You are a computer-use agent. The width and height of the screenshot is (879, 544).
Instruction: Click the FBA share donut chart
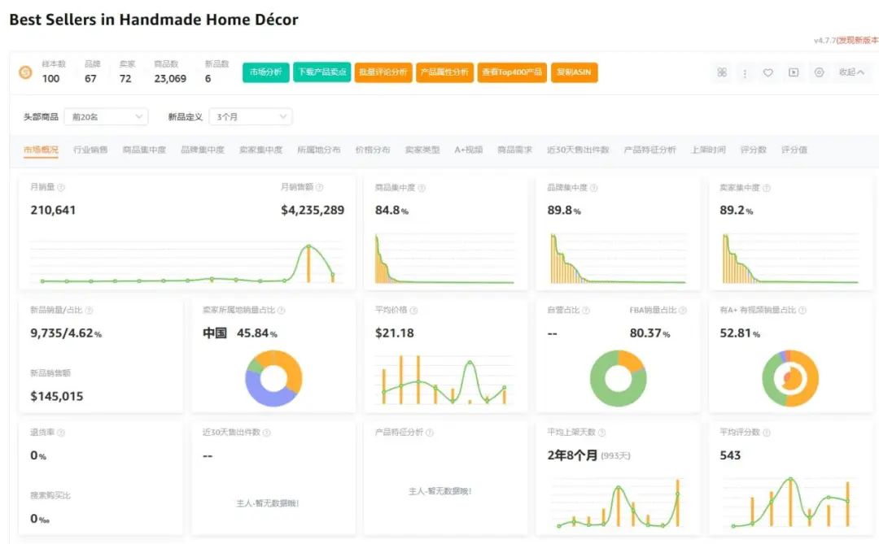point(618,378)
